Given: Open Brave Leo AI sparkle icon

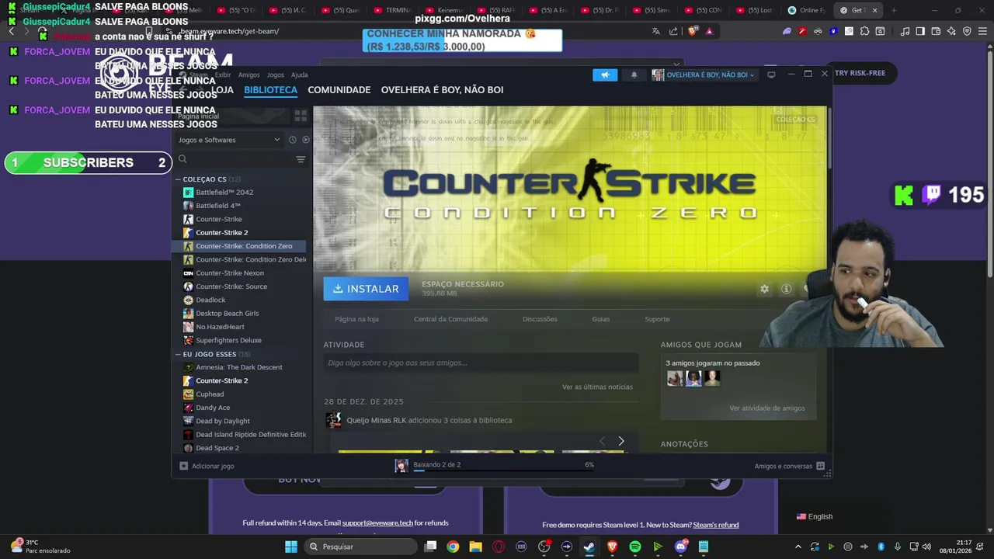Looking at the screenshot, I should 951,31.
